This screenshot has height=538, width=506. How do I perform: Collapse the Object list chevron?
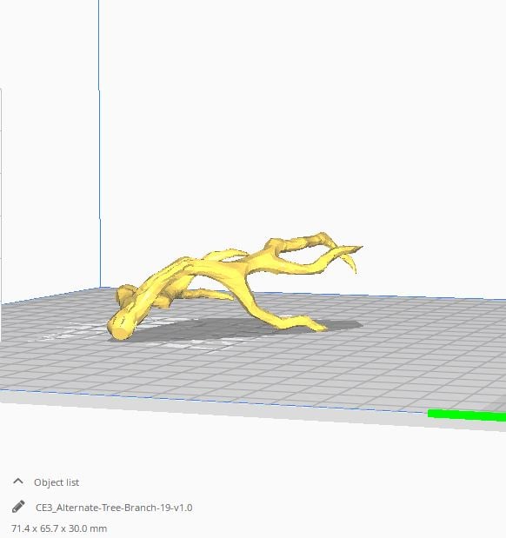(18, 482)
